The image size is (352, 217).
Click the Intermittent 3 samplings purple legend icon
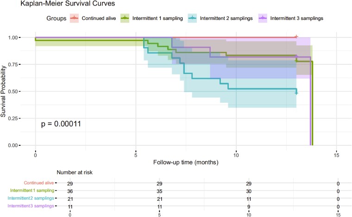click(263, 18)
